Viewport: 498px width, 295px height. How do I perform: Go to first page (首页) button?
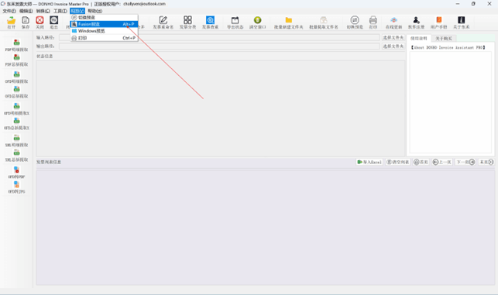(421, 163)
